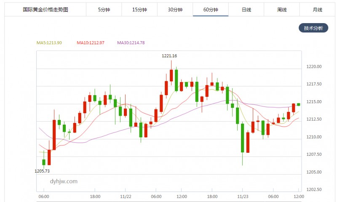Switch to the 15分钟 chart tab
337x202 pixels.
click(x=139, y=9)
